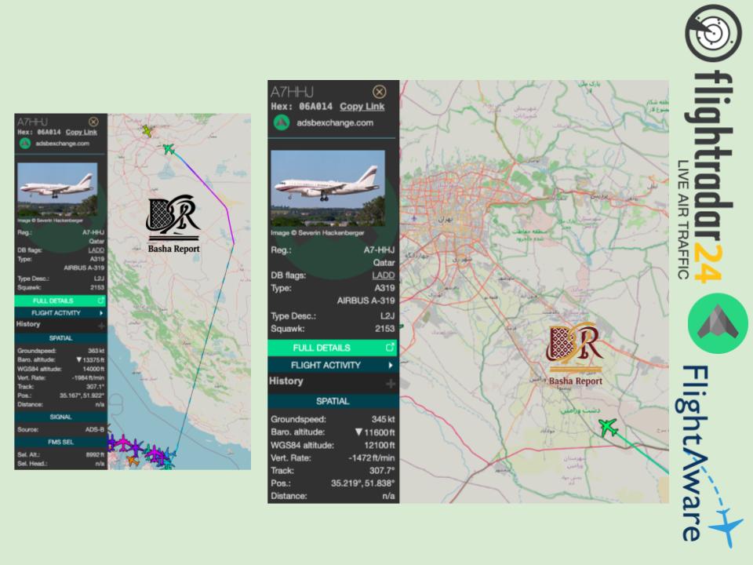Viewport: 753px width, 565px height.
Task: Expand FLIGHT ACTIVITY in the smaller panel
Action: click(x=60, y=313)
